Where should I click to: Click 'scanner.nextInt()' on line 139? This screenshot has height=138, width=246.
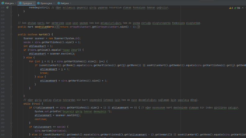(62, 54)
